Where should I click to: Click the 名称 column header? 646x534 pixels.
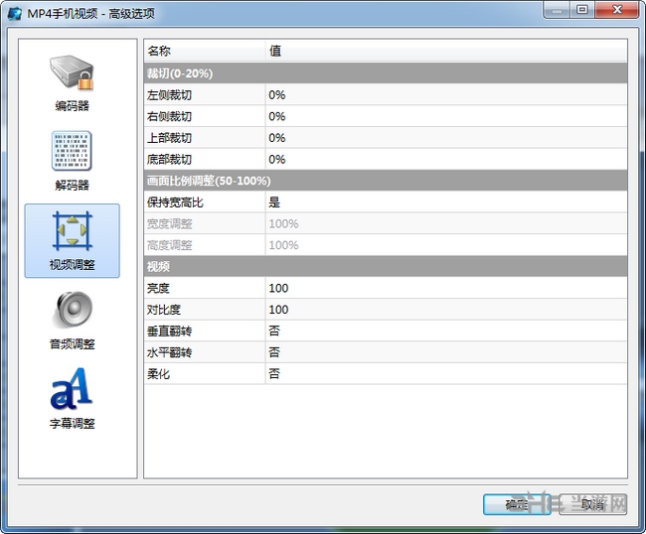tap(205, 51)
